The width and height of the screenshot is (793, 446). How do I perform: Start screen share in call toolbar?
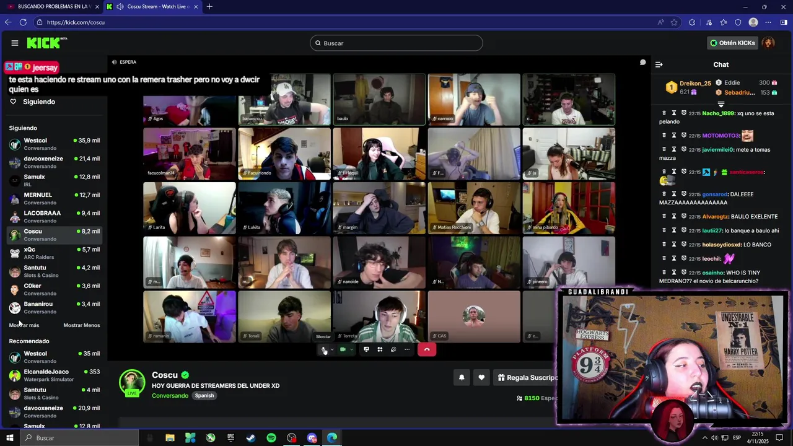pos(366,349)
